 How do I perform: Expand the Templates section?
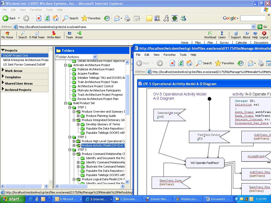[12, 77]
